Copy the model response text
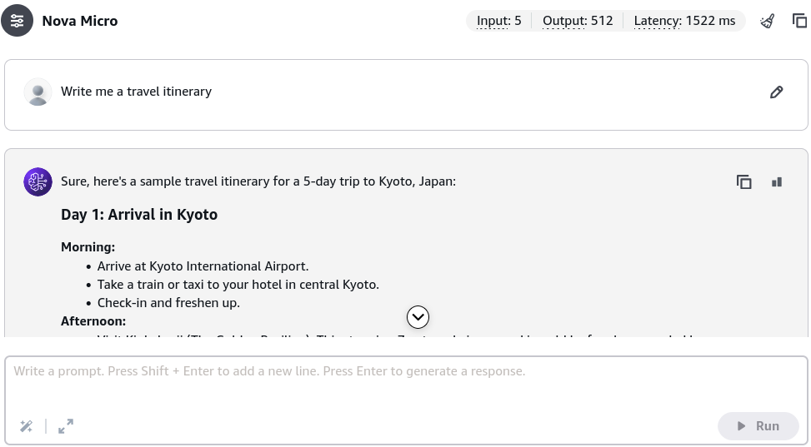The image size is (811, 447). [743, 182]
